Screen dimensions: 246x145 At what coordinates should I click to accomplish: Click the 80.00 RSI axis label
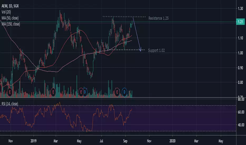click(x=241, y=99)
